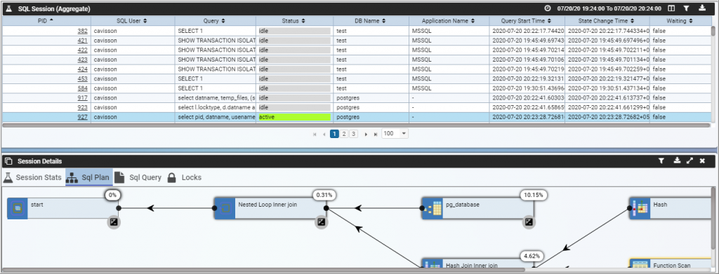This screenshot has width=719, height=274.
Task: Open rows-per-page dropdown showing 100
Action: click(395, 134)
